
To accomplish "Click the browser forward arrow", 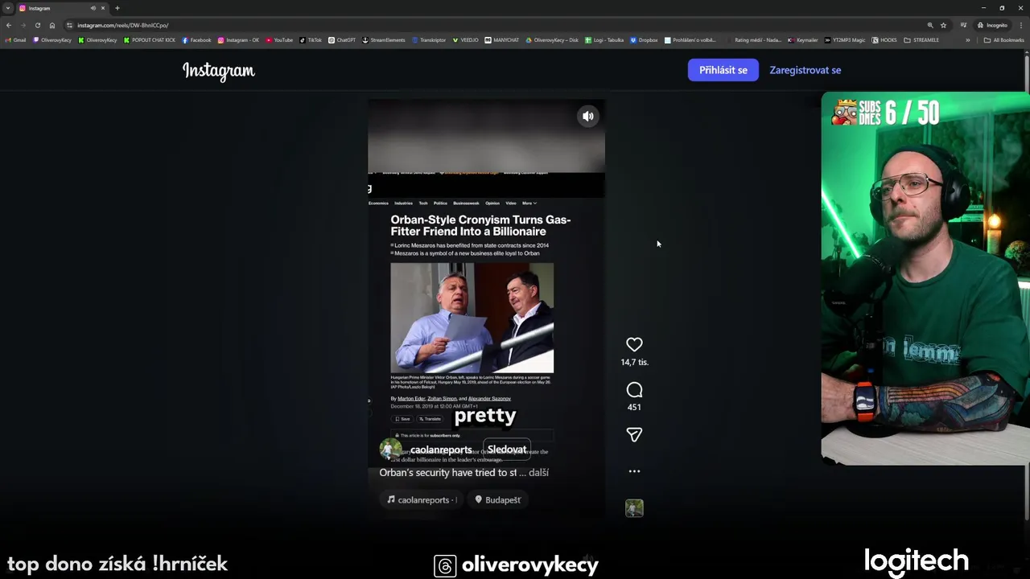I will [23, 25].
